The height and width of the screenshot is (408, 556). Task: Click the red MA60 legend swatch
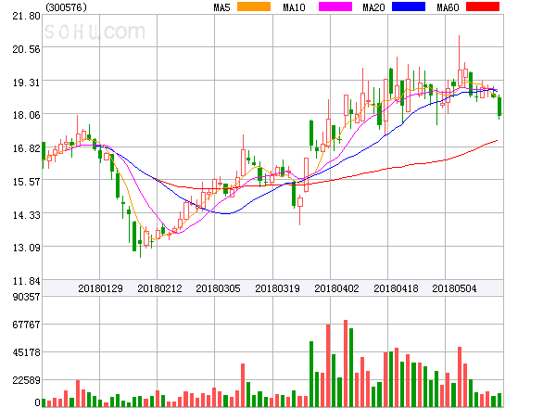[483, 6]
